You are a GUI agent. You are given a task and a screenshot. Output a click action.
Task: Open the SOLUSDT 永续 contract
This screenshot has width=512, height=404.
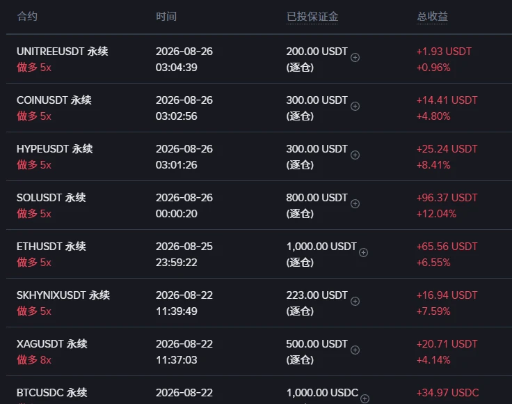[x=51, y=197]
